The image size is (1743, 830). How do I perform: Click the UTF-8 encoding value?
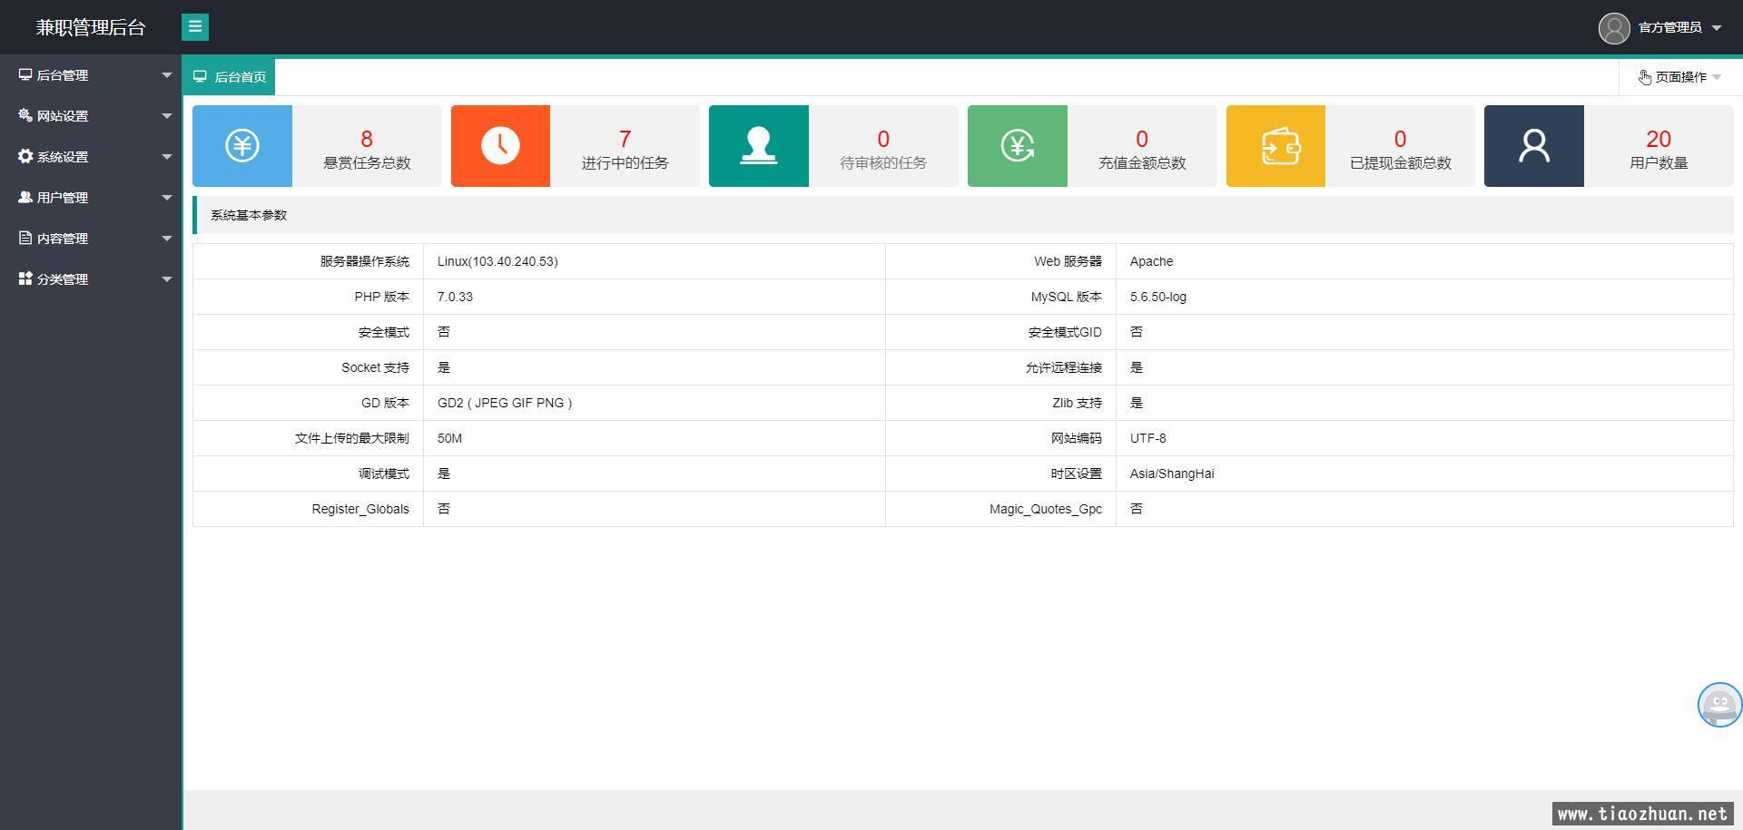point(1148,438)
